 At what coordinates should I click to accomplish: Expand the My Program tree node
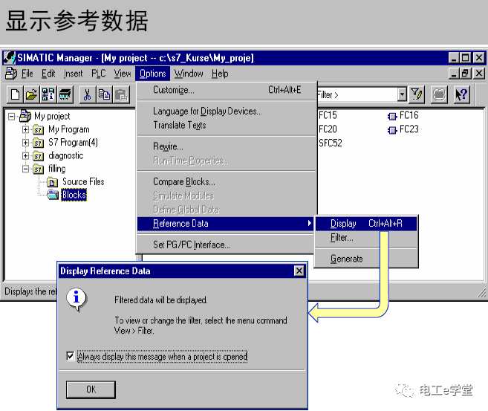[x=25, y=129]
